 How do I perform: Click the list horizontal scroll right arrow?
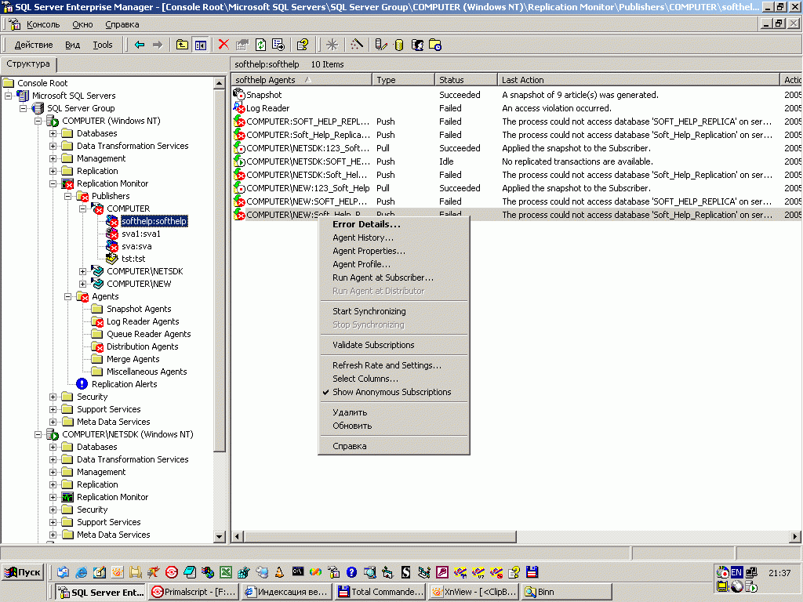(795, 537)
